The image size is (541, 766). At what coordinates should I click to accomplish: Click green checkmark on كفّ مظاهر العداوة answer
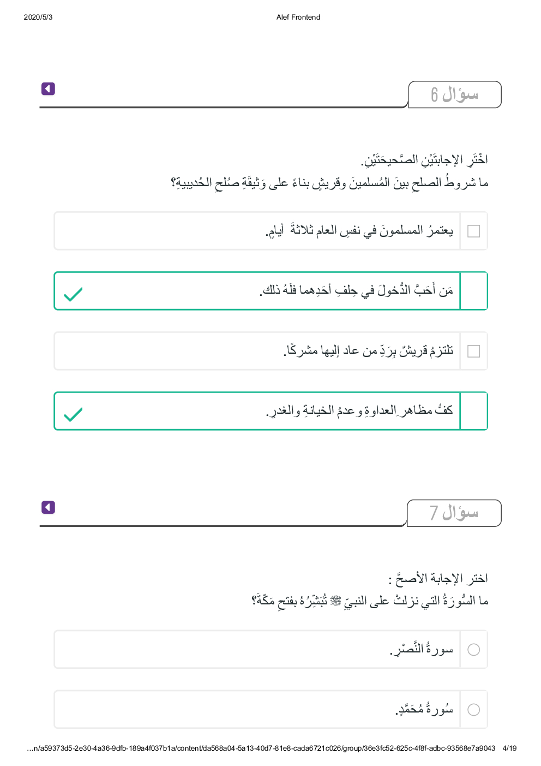coord(73,414)
